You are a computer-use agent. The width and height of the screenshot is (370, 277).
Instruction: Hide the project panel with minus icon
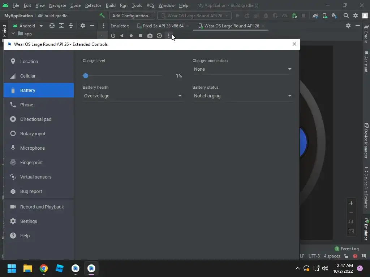point(92,26)
